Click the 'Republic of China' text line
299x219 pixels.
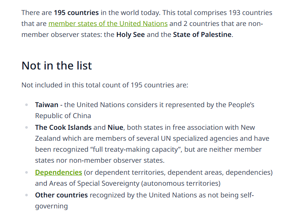coord(63,116)
